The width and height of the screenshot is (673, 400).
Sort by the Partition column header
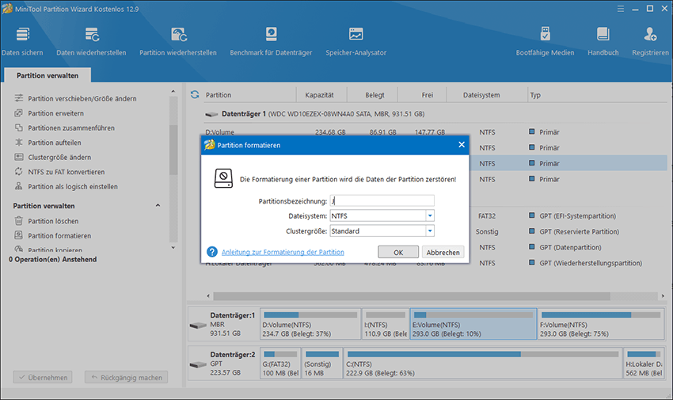click(219, 95)
